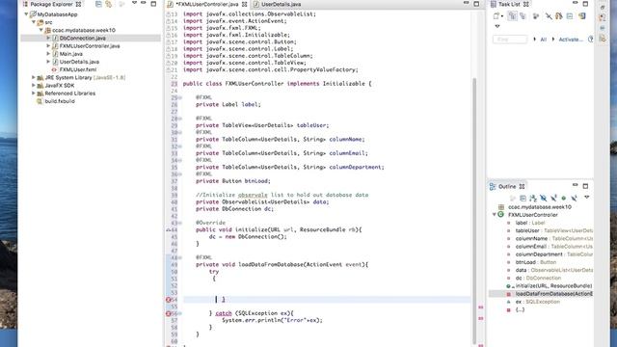This screenshot has height=347, width=617.
Task: Click bottom icon in right trim bar
Action: (x=603, y=39)
